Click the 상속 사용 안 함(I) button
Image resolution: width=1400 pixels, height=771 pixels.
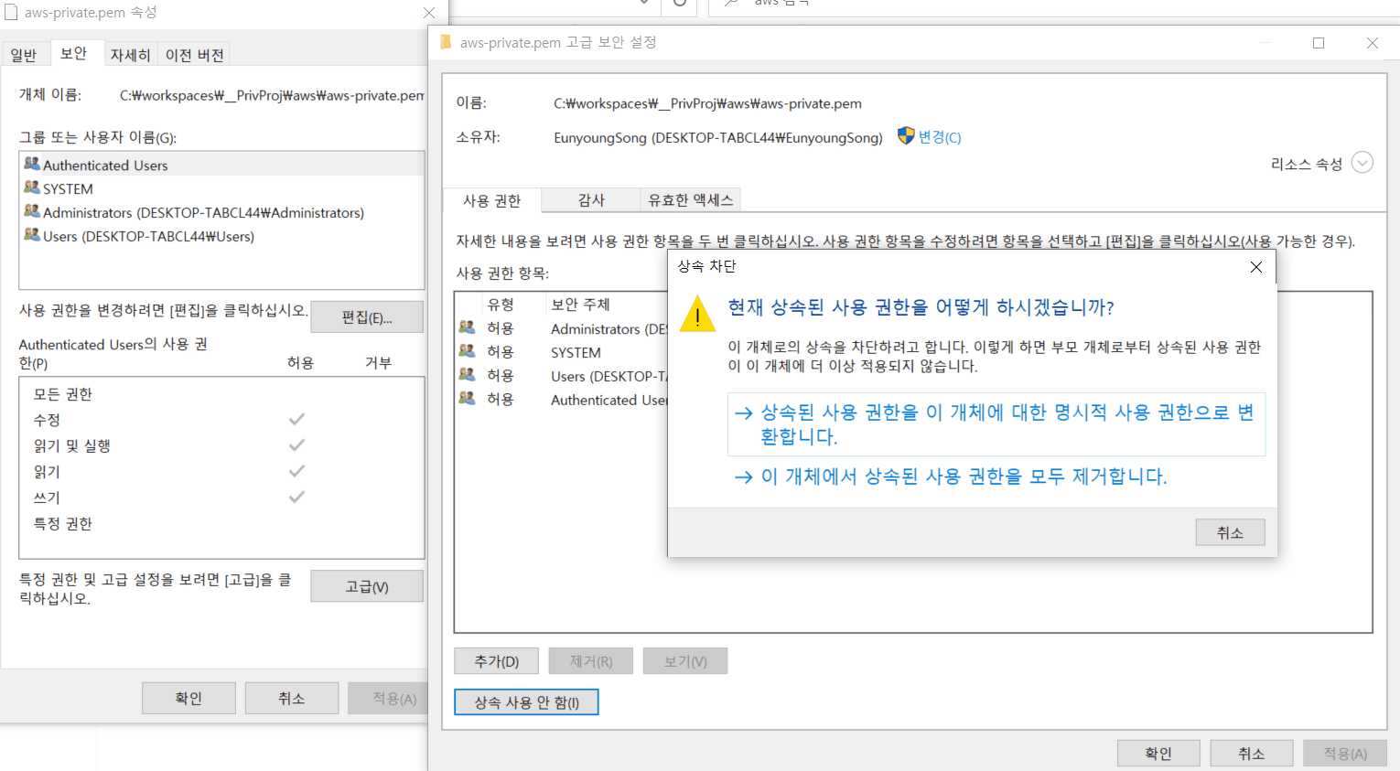526,702
